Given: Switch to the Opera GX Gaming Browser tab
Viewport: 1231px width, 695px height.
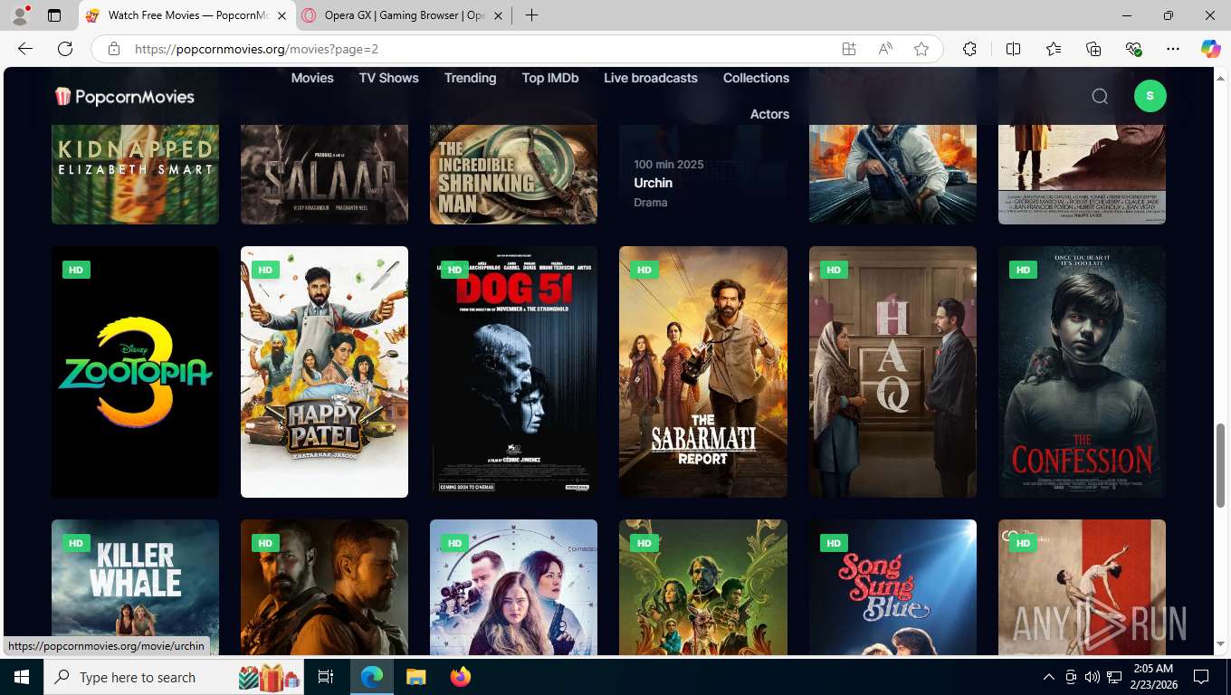Looking at the screenshot, I should tap(404, 15).
